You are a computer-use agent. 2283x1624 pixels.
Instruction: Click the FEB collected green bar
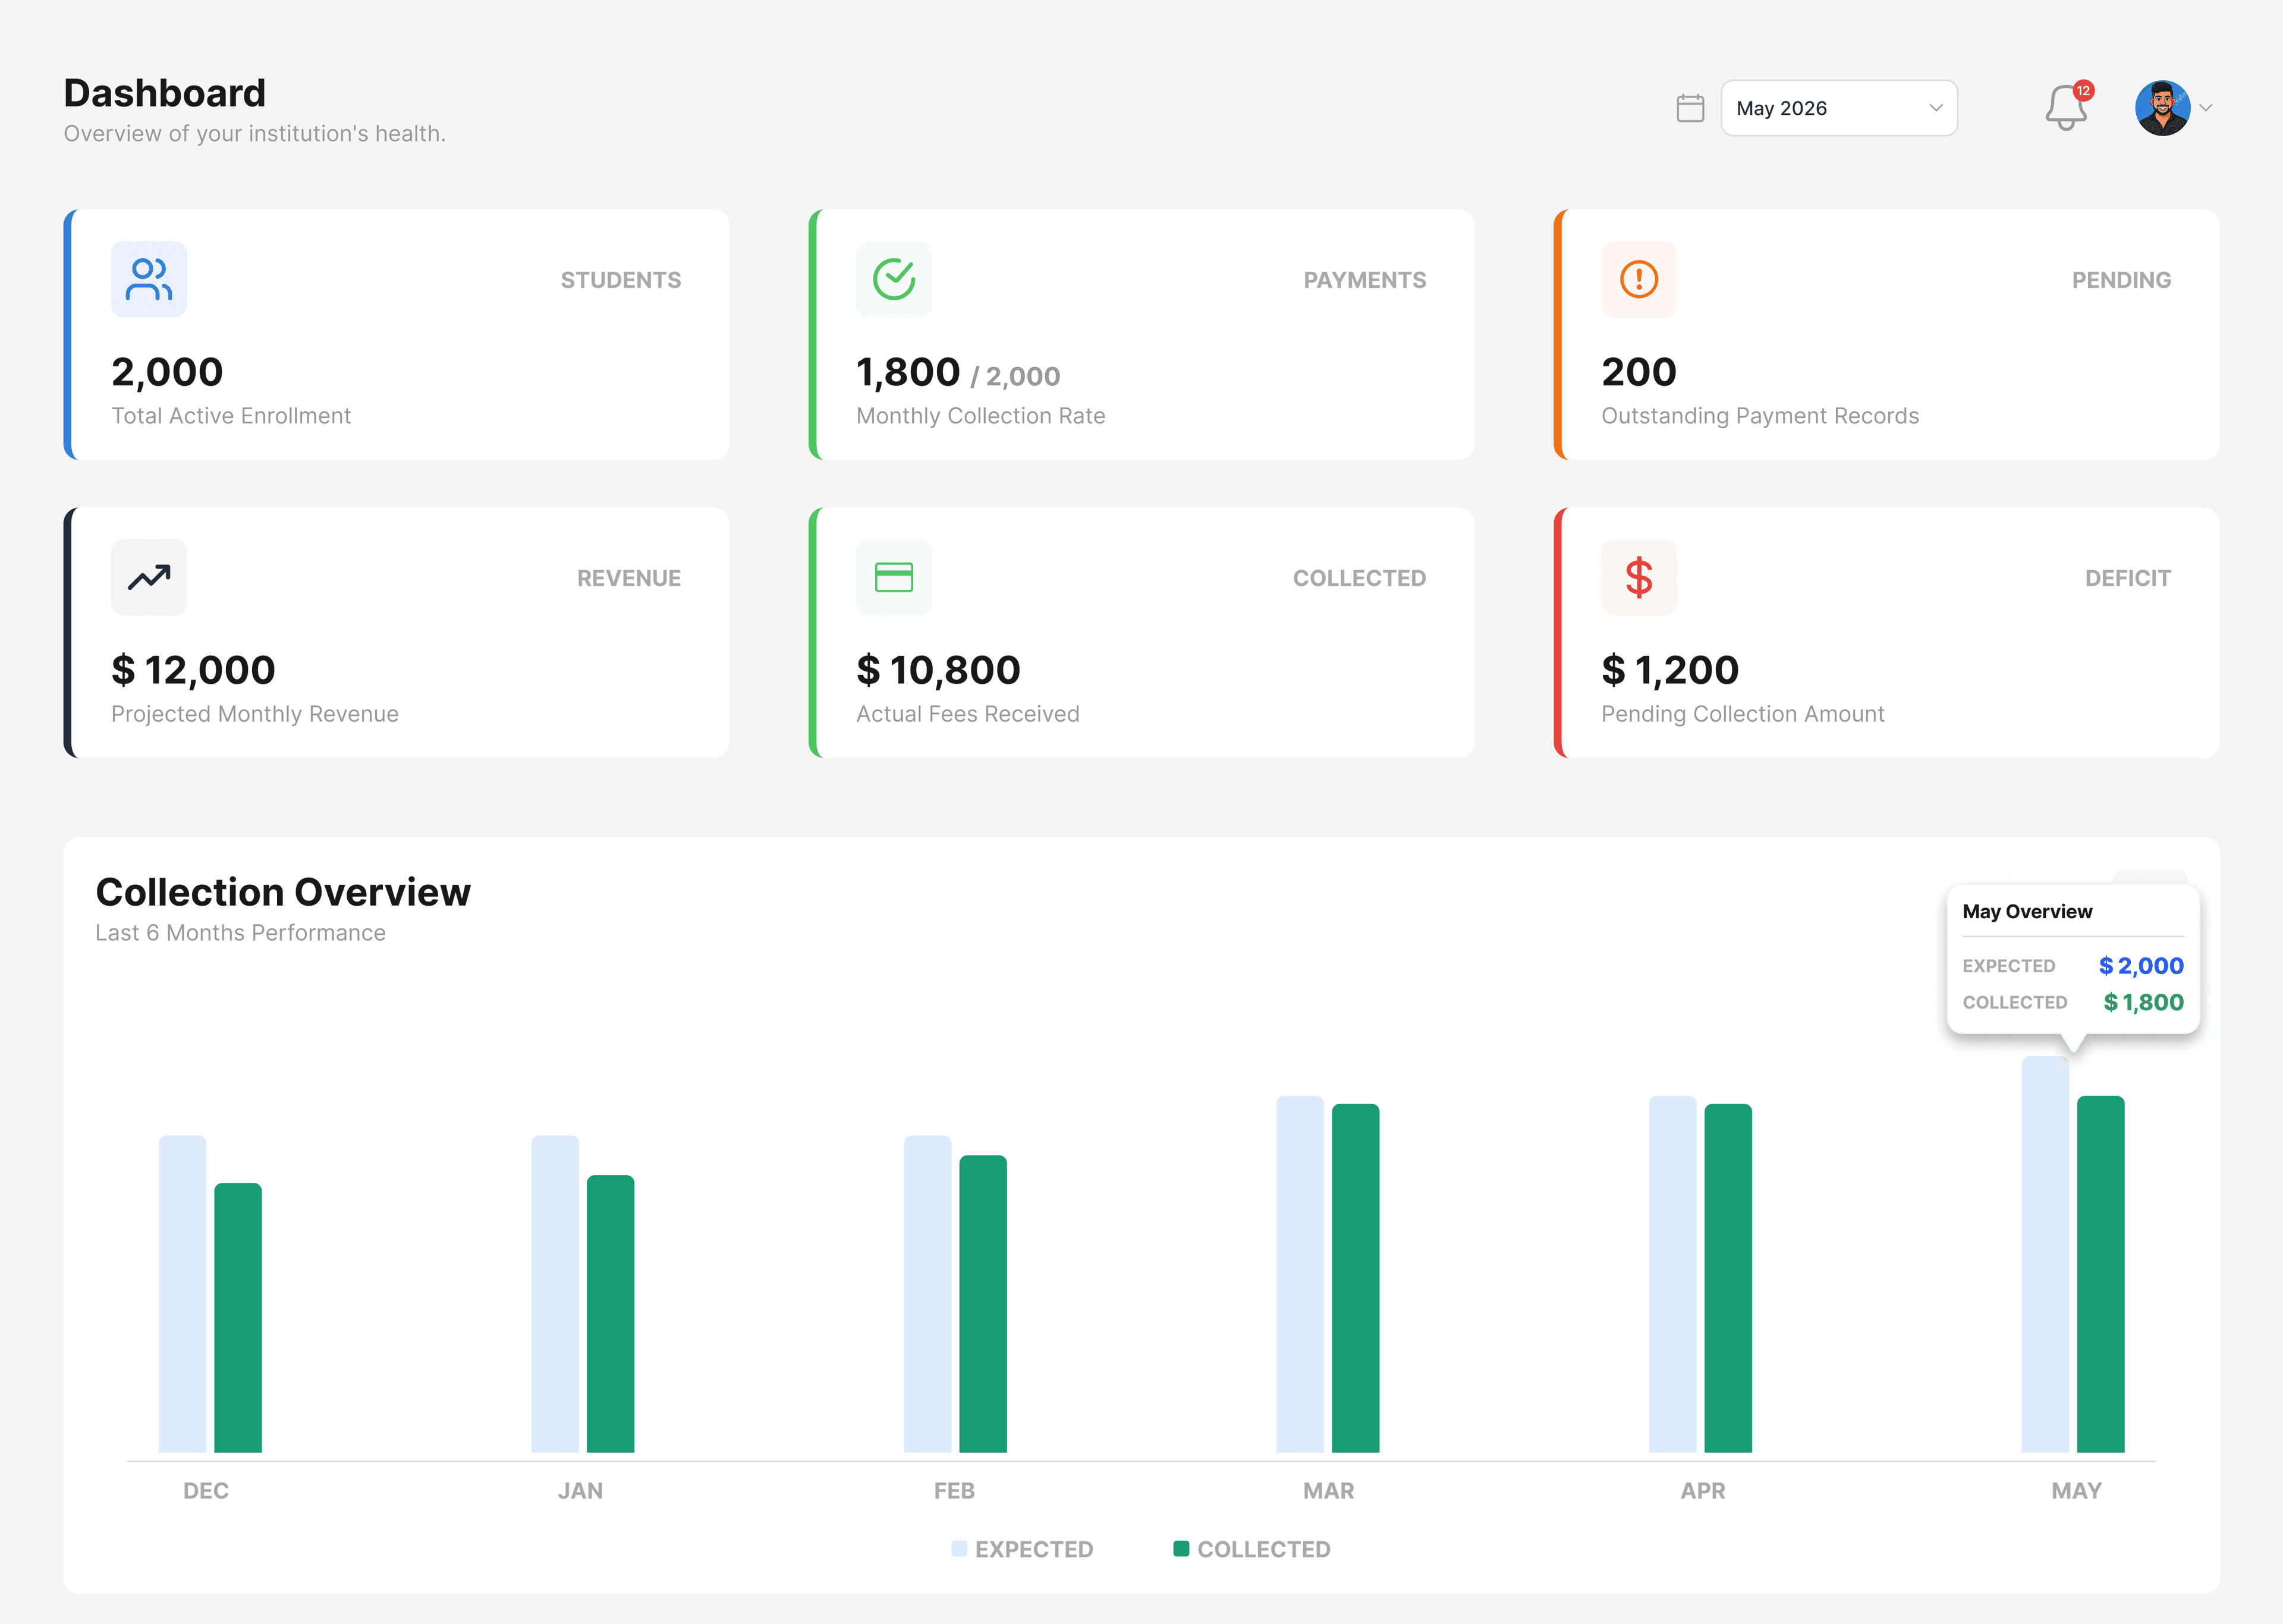983,1303
